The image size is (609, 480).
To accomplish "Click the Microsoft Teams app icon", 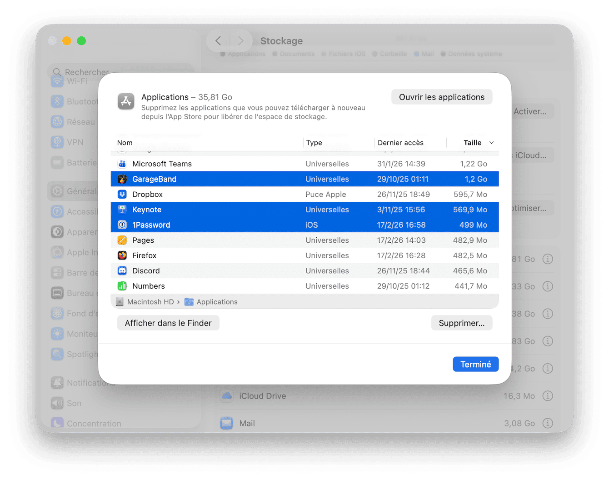I will tap(122, 164).
